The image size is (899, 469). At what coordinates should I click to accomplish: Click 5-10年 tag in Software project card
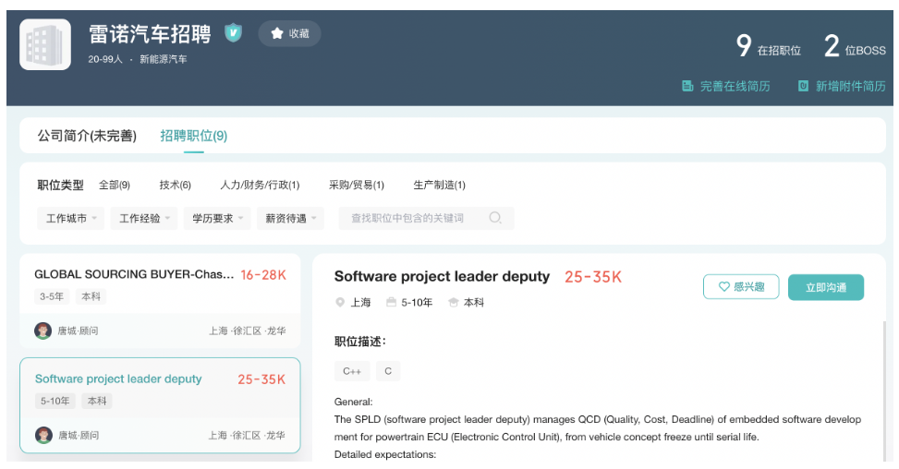point(55,401)
